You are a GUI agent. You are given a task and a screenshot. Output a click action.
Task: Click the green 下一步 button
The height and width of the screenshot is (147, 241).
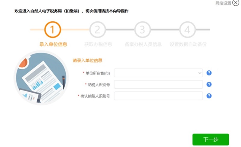click(x=211, y=139)
